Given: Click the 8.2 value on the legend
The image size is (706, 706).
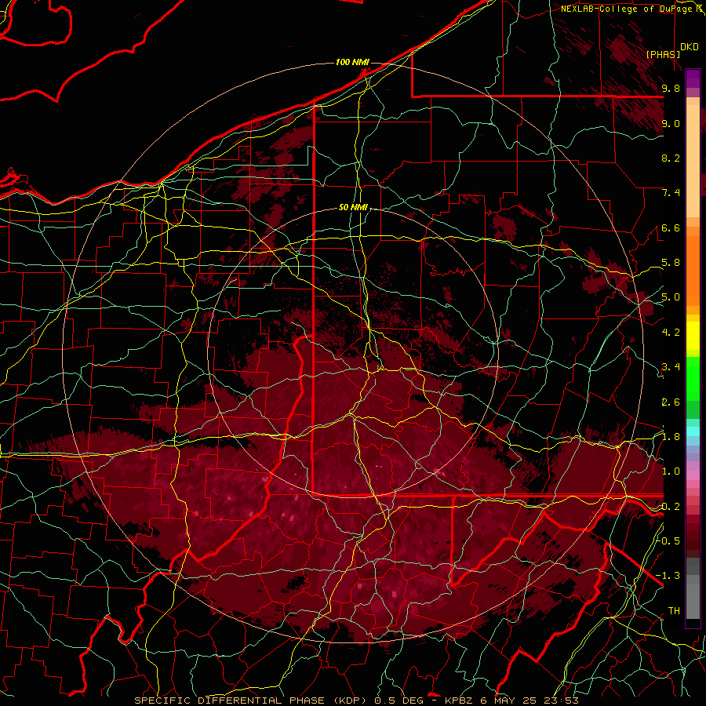Looking at the screenshot, I should [671, 158].
